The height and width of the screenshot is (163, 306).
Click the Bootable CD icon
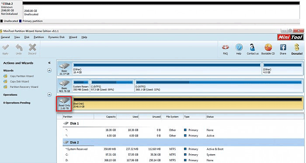tap(268, 47)
